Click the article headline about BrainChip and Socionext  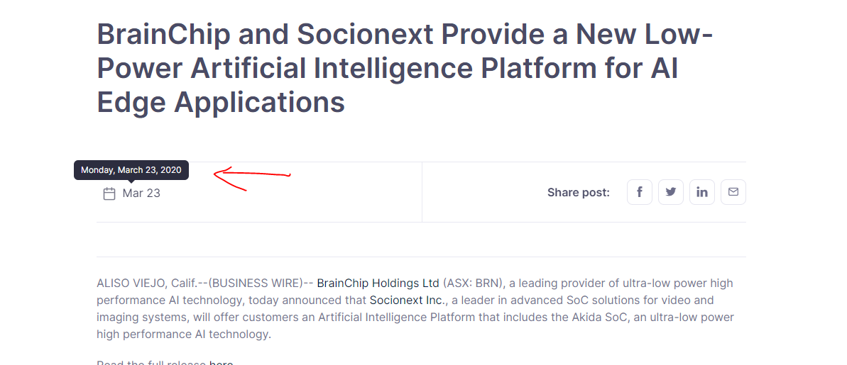(x=405, y=68)
